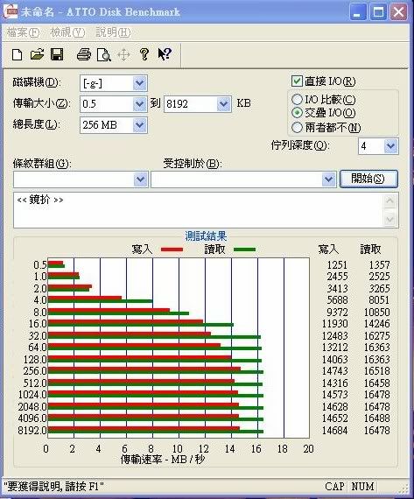414x499 pixels.
Task: Click the write value 1251
Action: tap(337, 264)
